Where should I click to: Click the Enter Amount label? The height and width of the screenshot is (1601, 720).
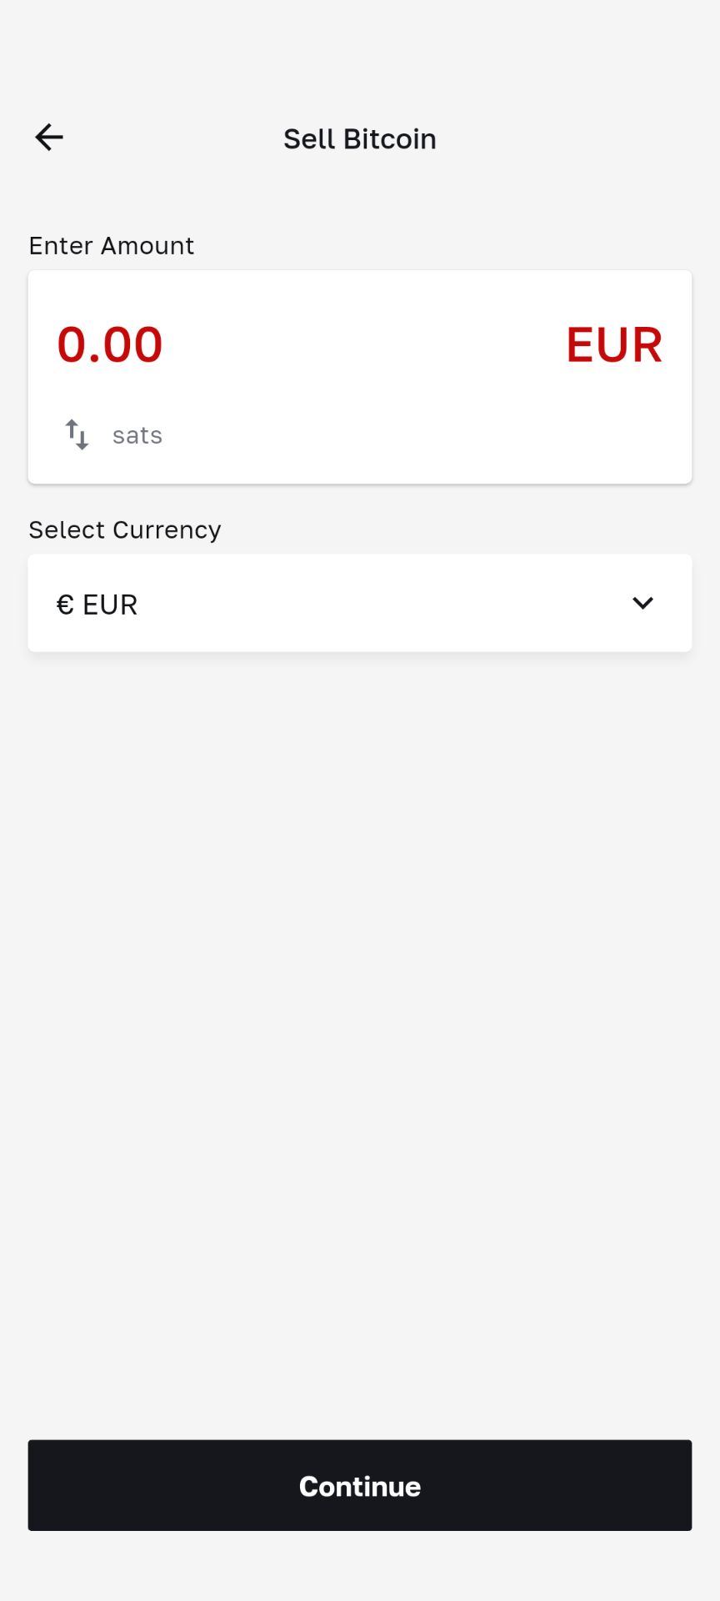point(111,246)
